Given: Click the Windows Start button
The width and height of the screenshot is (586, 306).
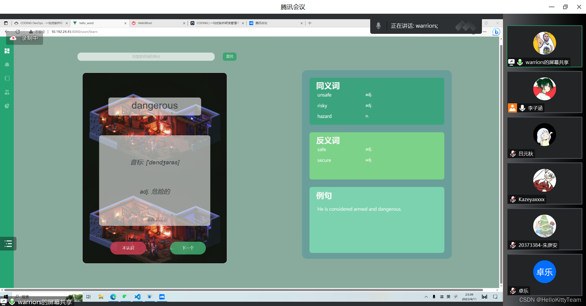Looking at the screenshot, I should coord(6,297).
